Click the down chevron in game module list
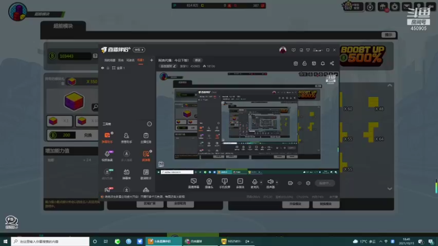The width and height of the screenshot is (438, 246). (390, 189)
